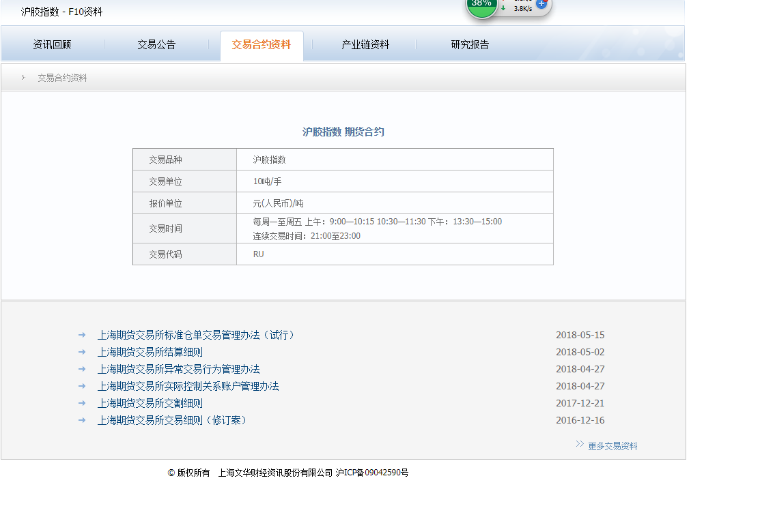
Task: Click the green 38% memory ball widget
Action: 481,5
